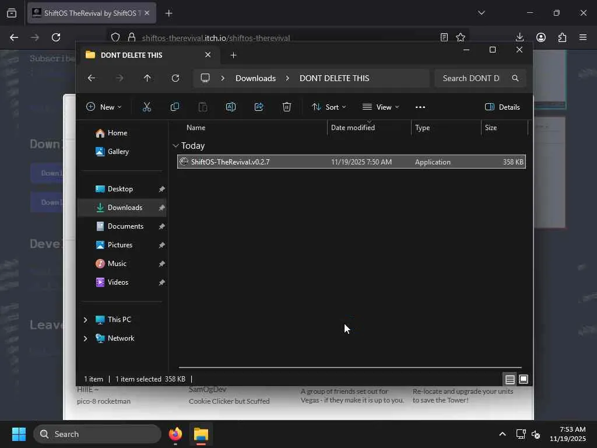This screenshot has width=597, height=448.
Task: Open the View dropdown menu
Action: click(381, 107)
